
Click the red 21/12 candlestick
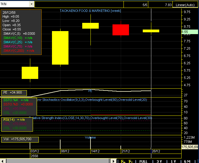tap(121, 30)
